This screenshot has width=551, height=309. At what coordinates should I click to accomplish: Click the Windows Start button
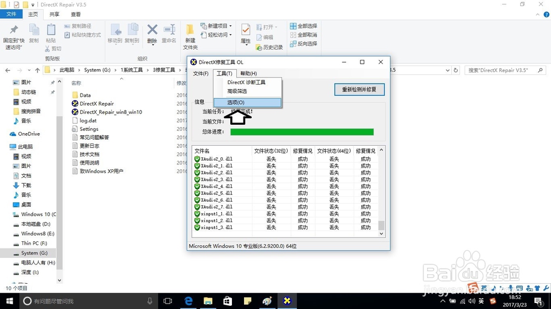(9, 301)
